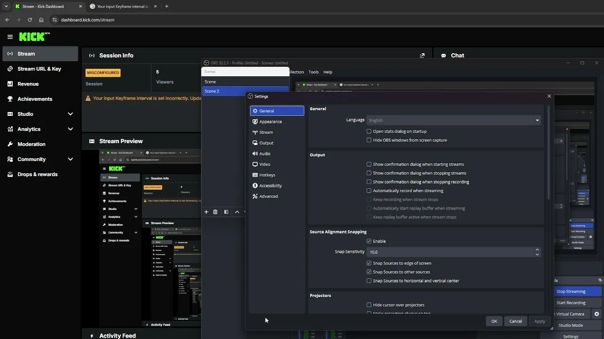Screen dimensions: 604x339
Task: Open the Language dropdown
Action: coord(453,120)
